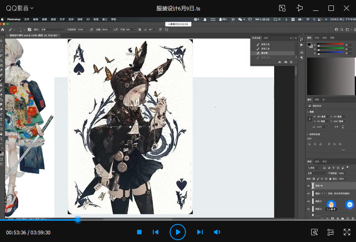The width and height of the screenshot is (356, 242).
Task: Hide layer 图层 19 with eye icon
Action: pos(309,185)
